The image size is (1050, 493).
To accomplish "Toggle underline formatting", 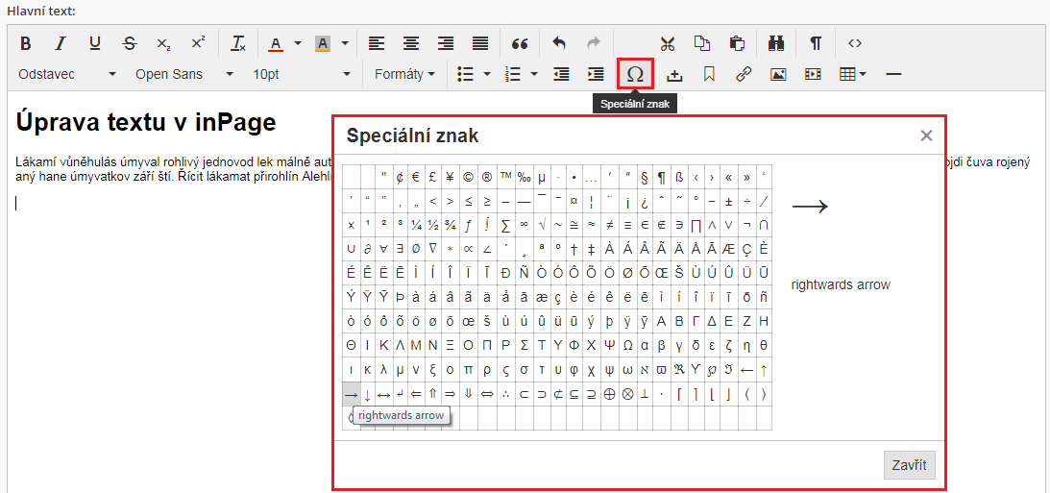I will (x=95, y=43).
